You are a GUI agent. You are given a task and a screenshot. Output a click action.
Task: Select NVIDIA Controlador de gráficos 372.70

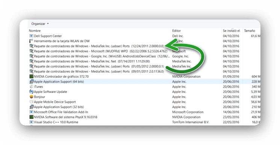[61, 76]
